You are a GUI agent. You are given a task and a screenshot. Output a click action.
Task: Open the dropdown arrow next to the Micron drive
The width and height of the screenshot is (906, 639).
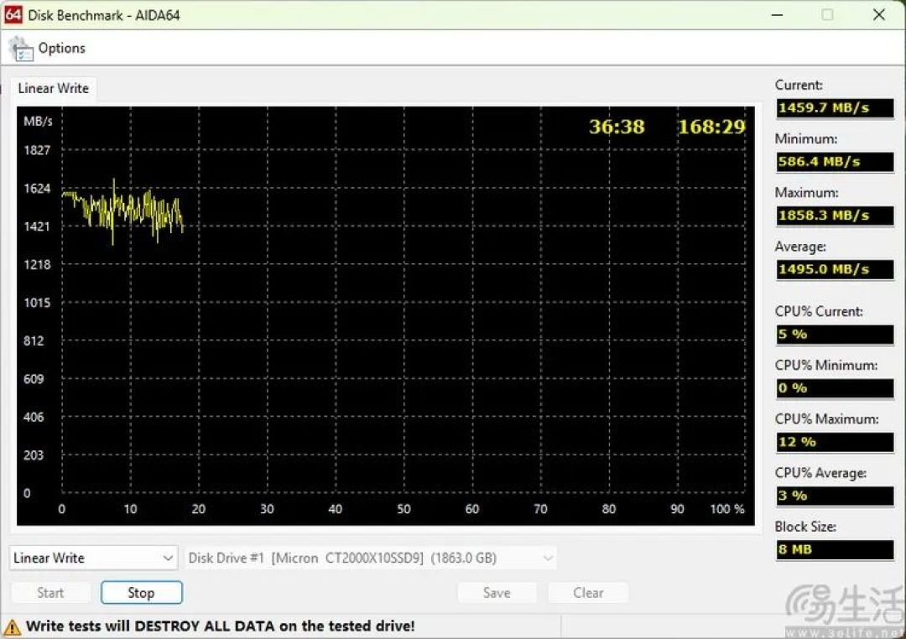click(x=549, y=558)
